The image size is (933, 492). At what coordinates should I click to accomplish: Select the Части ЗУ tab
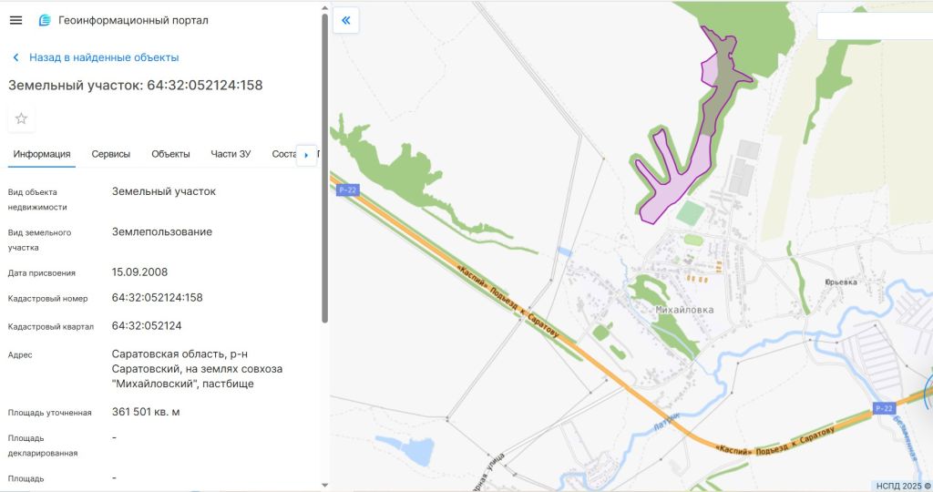click(x=231, y=154)
